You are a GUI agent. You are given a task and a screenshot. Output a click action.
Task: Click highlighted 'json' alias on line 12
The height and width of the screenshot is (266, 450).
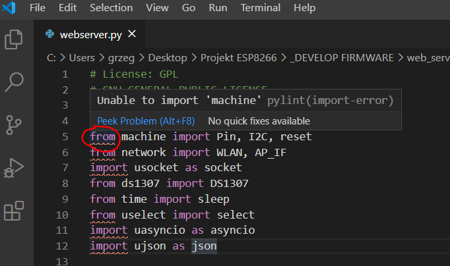(x=204, y=246)
